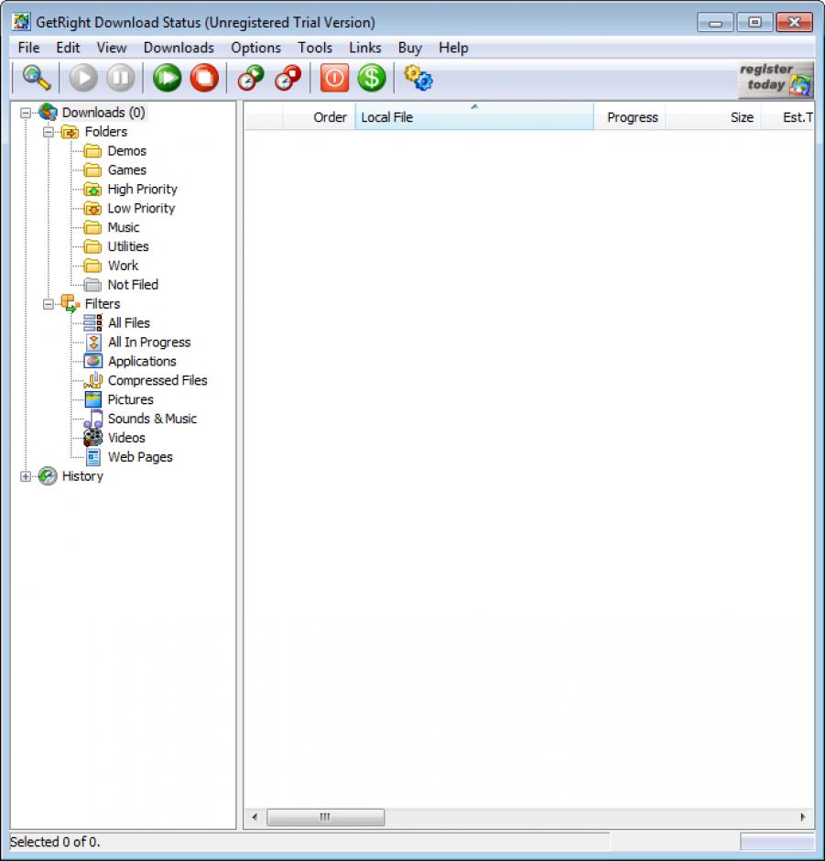Image resolution: width=825 pixels, height=861 pixels.
Task: Select the Games folder label
Action: (127, 170)
